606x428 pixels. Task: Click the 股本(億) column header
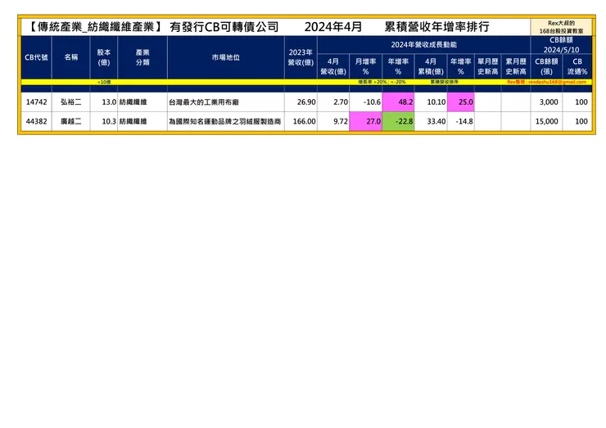pyautogui.click(x=103, y=57)
